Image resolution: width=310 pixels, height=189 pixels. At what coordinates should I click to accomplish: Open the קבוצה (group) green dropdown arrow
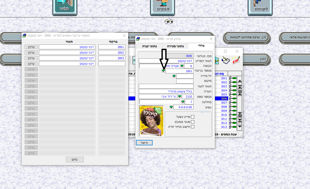coord(182,66)
